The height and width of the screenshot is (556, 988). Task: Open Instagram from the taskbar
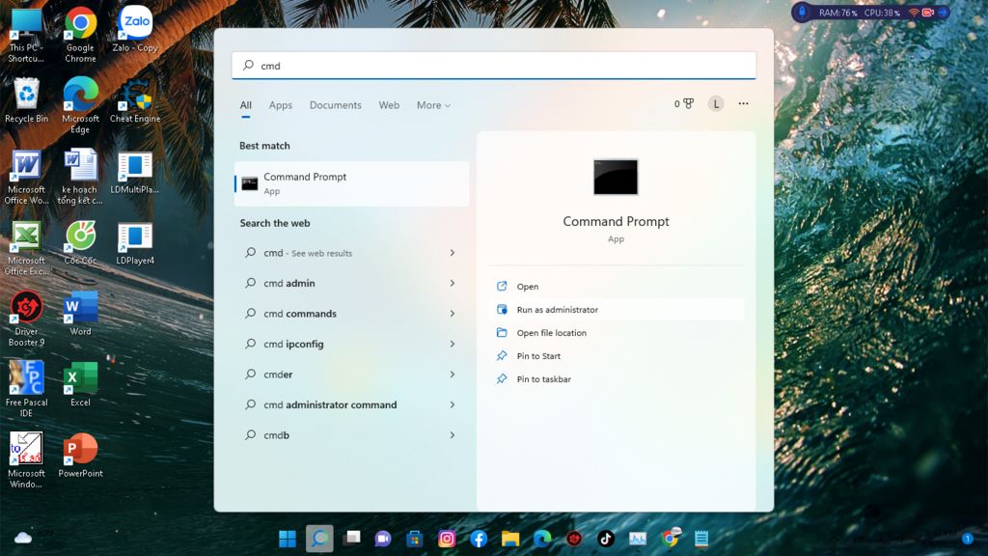[447, 539]
